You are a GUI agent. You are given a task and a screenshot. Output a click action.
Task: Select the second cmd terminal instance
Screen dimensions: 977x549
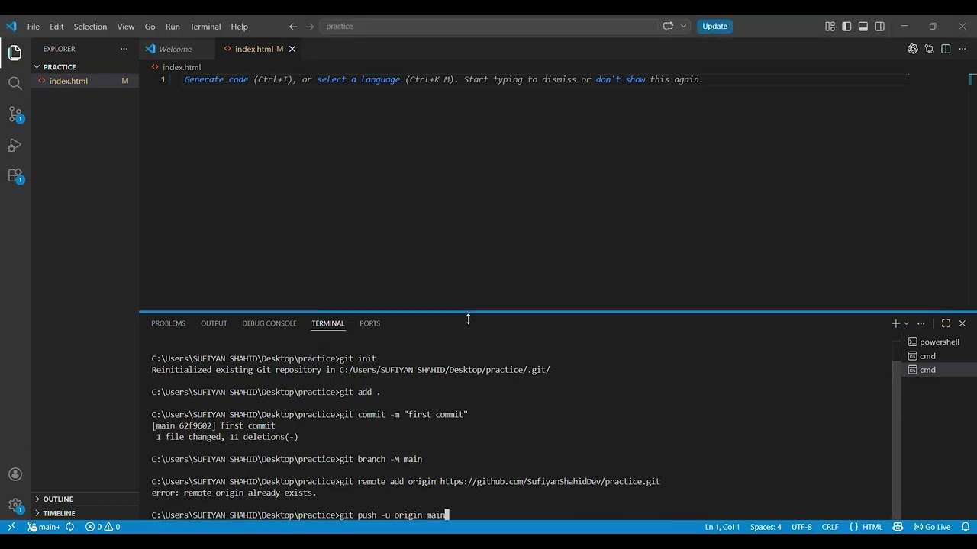coord(939,370)
